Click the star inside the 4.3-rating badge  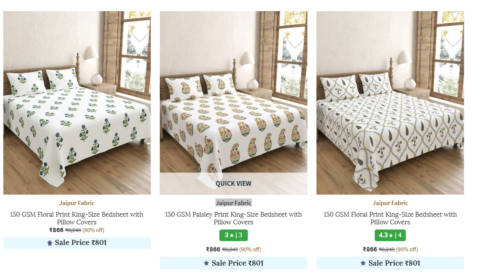pyautogui.click(x=391, y=236)
